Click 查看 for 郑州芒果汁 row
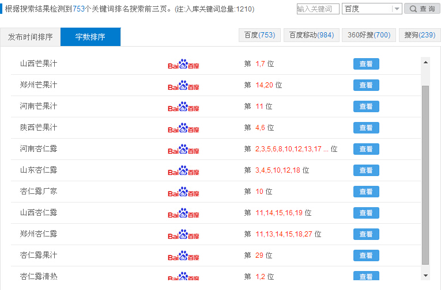Screen dimensions: 441x290 tap(366, 85)
